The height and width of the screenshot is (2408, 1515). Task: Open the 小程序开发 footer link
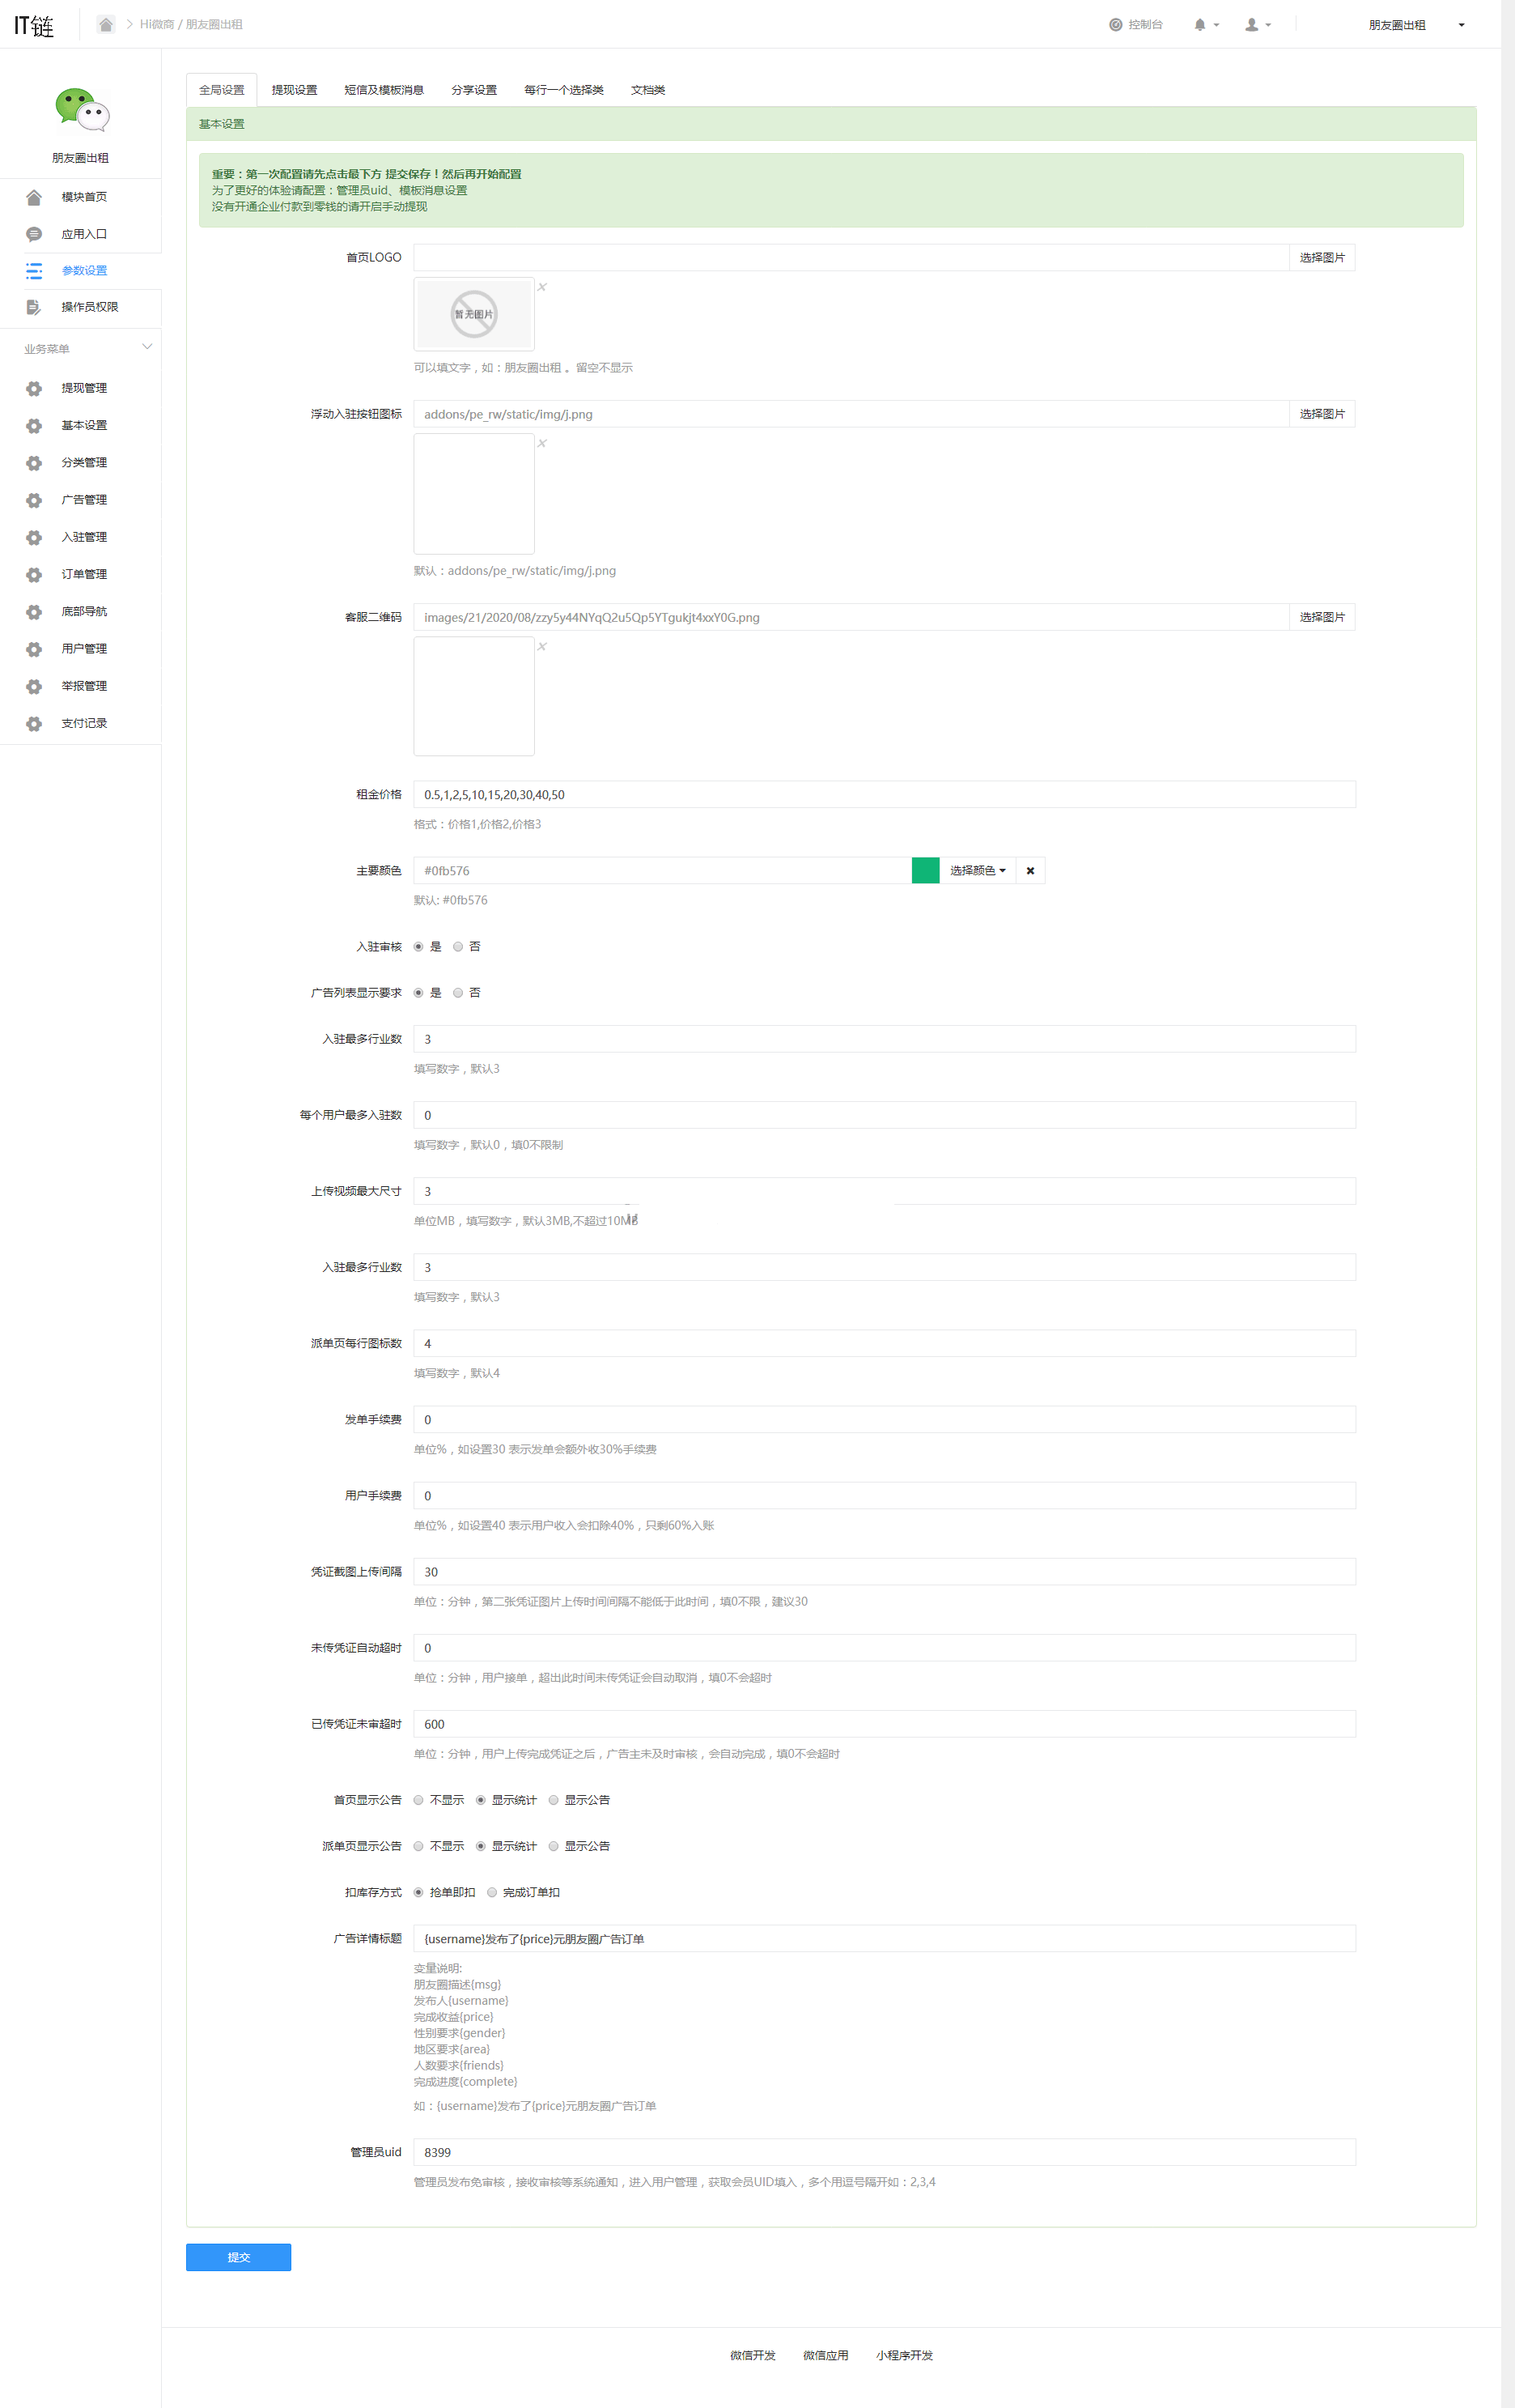click(x=905, y=2355)
